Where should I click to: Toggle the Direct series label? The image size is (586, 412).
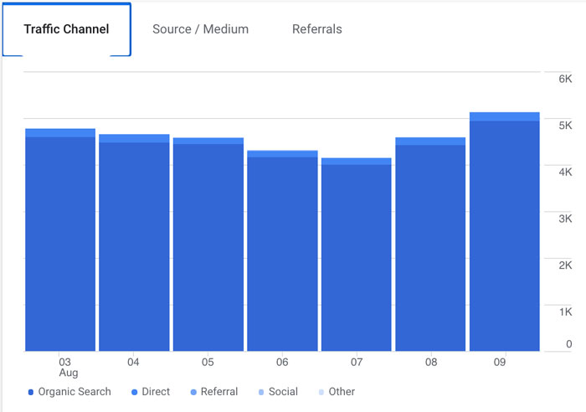156,392
